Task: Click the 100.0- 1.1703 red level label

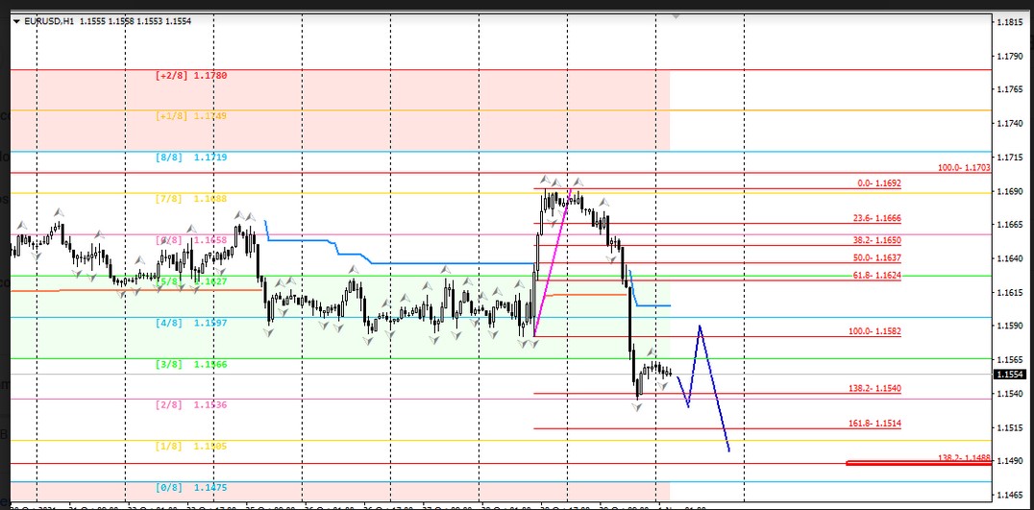Action: click(964, 168)
